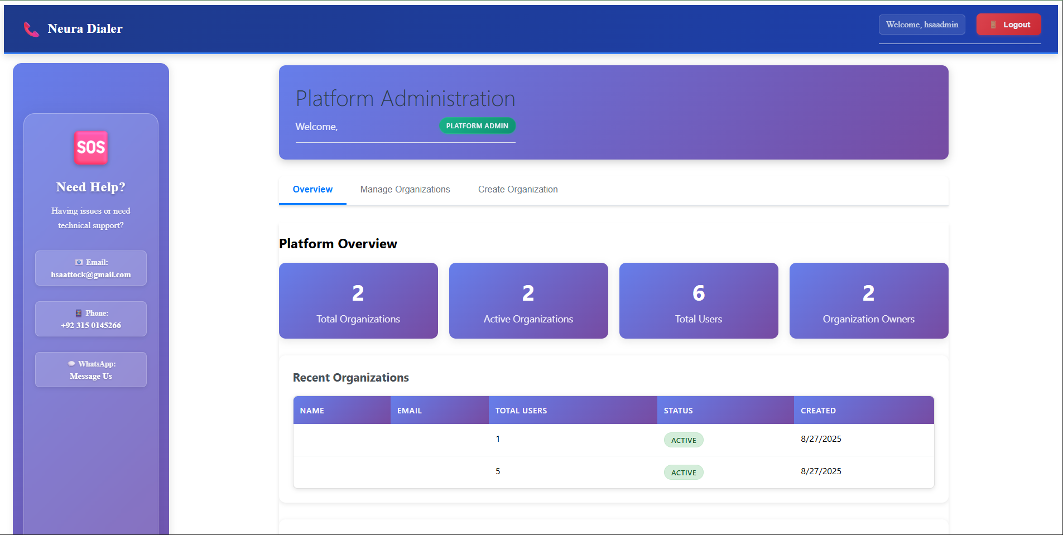Select the Organization Owners stat card
1063x535 pixels.
click(x=869, y=301)
